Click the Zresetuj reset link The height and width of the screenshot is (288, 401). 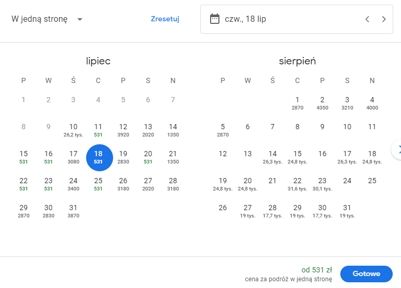[x=165, y=19]
